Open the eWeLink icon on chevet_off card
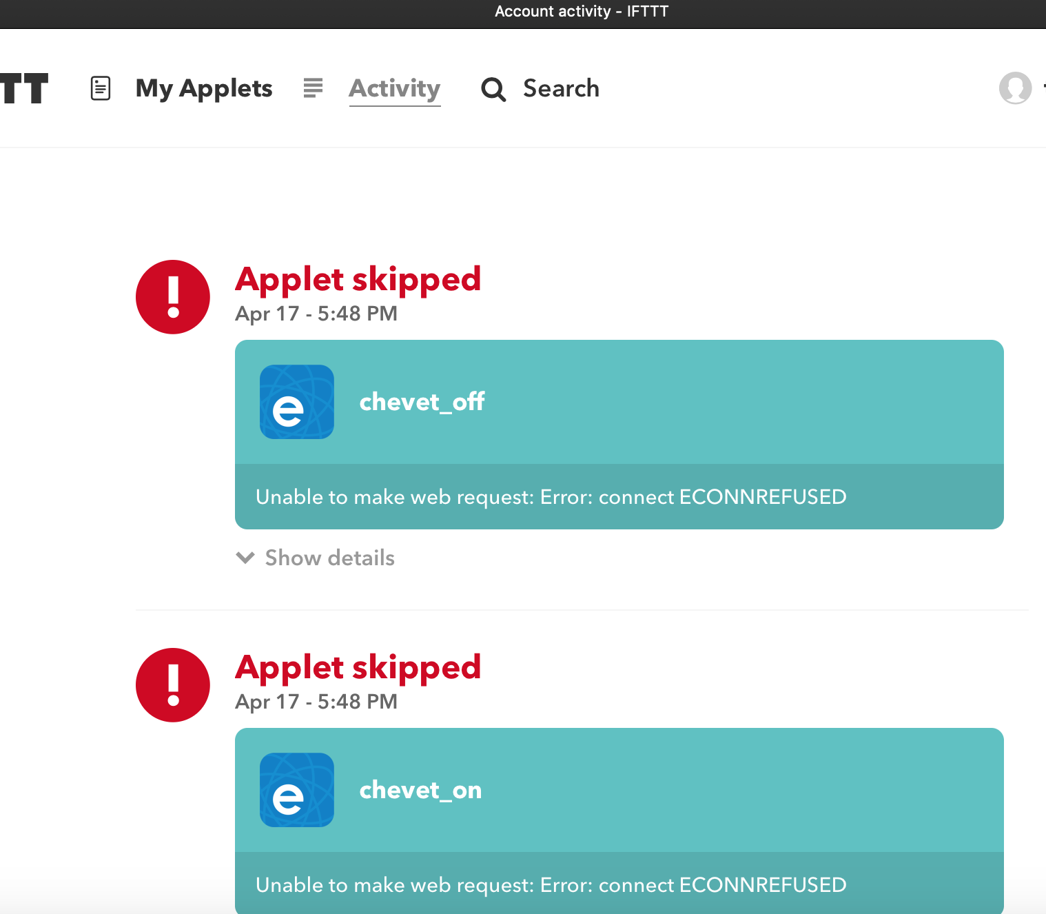 click(297, 402)
